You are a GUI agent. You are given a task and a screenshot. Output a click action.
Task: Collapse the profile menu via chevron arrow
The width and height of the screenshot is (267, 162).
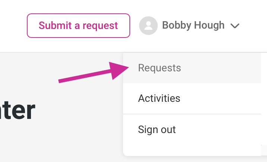click(235, 26)
